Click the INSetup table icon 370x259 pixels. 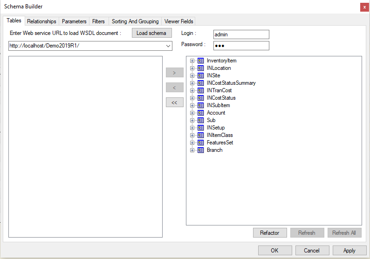click(x=201, y=128)
